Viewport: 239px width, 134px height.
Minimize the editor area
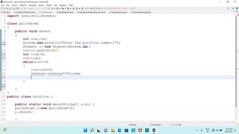[x=234, y=12]
